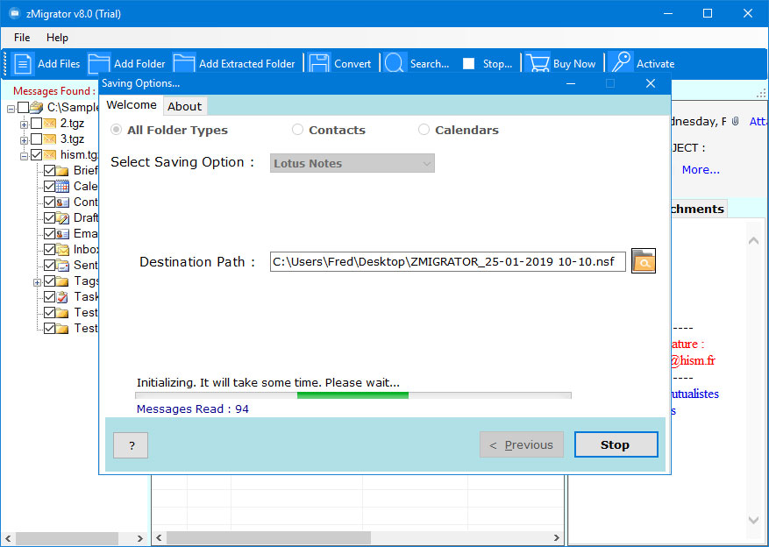Click the Buy Now shopping cart icon
Viewport: 769px width, 547px height.
coord(538,64)
